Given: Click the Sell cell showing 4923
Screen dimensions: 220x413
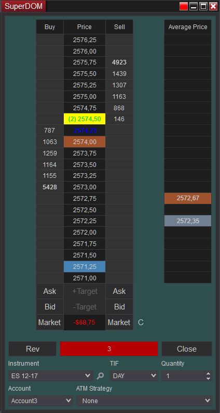Looking at the screenshot, I should (x=119, y=62).
